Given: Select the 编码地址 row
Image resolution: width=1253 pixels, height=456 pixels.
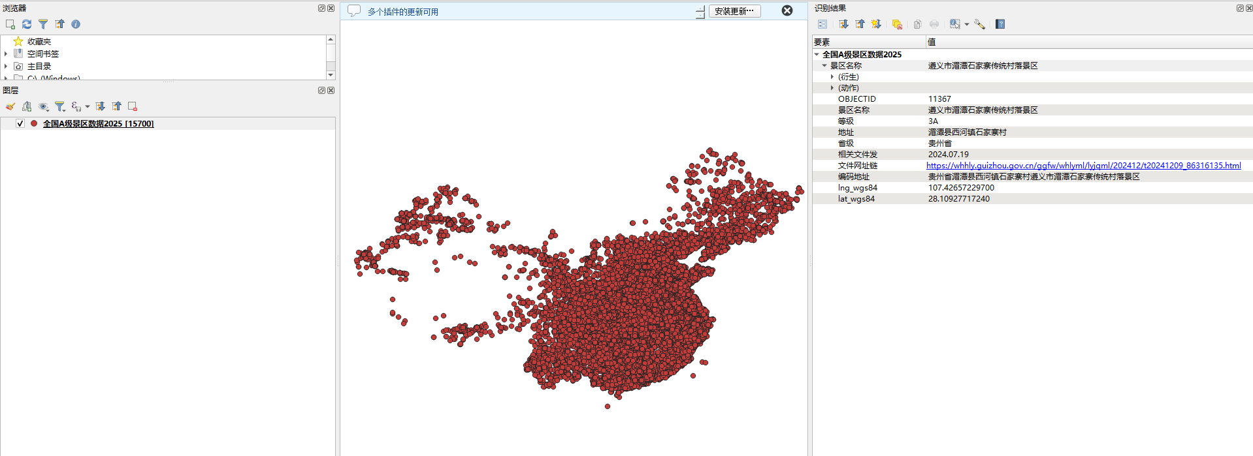Looking at the screenshot, I should [x=1032, y=177].
